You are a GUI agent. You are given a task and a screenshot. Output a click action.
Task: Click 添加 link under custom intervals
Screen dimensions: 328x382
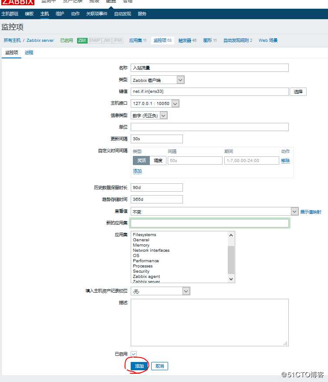click(x=138, y=171)
